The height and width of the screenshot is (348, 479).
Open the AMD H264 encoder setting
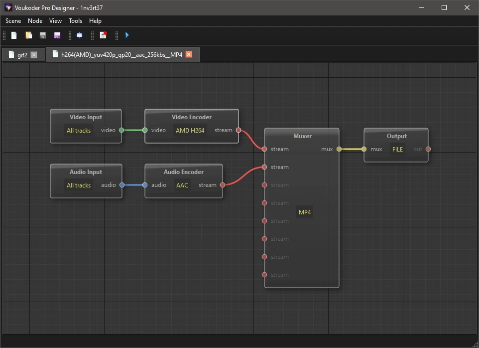pos(190,130)
